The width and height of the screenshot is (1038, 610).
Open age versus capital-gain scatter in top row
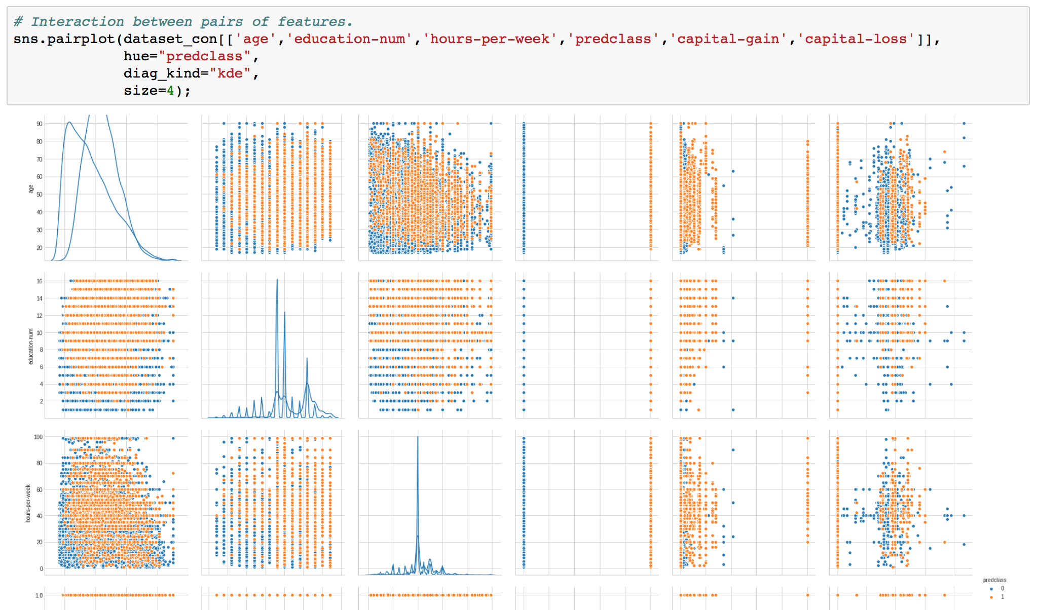click(x=744, y=188)
